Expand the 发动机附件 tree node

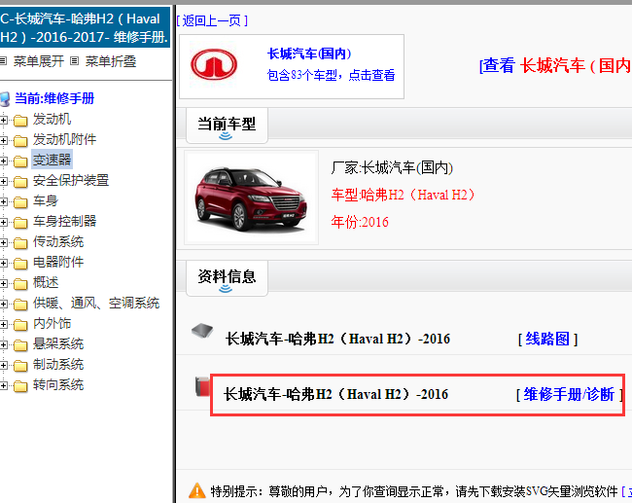[3, 140]
